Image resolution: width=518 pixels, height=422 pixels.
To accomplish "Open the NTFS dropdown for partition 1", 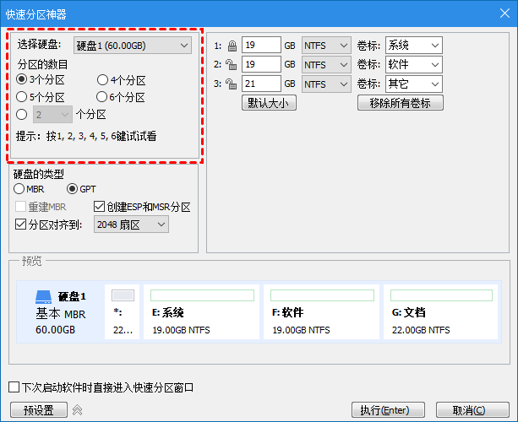I will [326, 46].
